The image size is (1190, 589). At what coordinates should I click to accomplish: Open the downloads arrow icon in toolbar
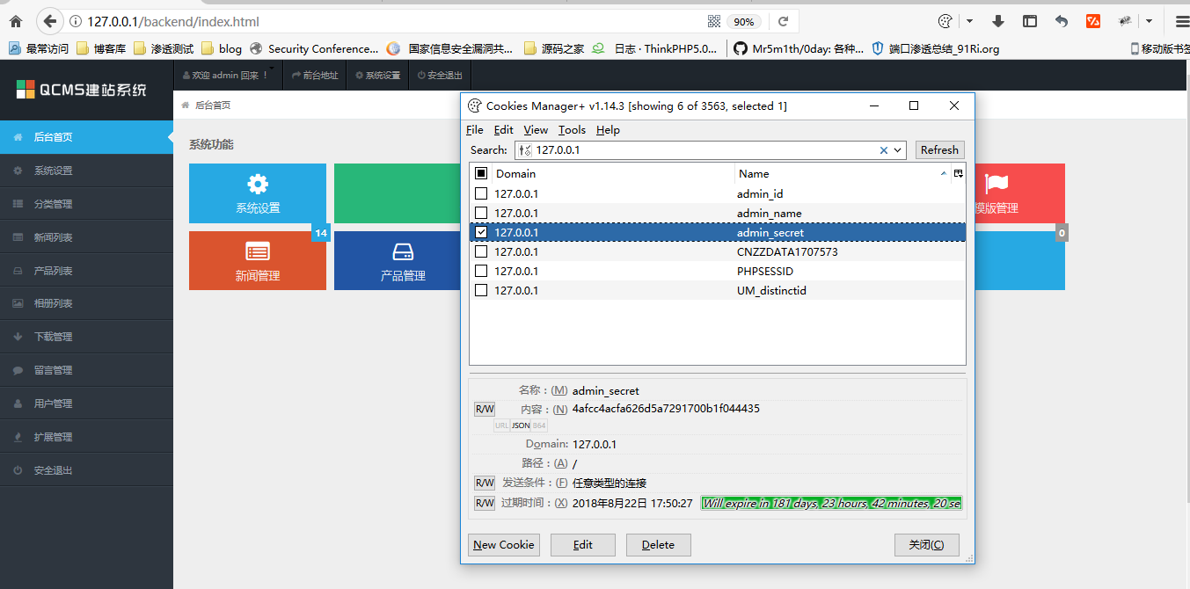pyautogui.click(x=997, y=21)
